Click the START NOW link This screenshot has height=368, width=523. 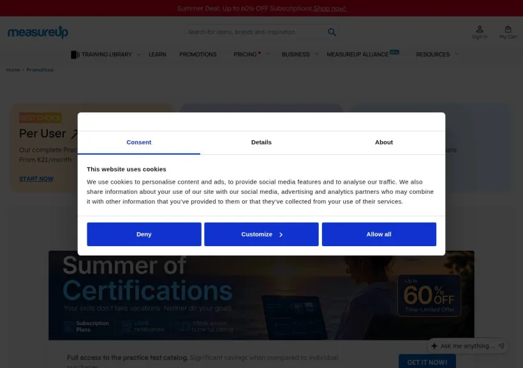(x=36, y=179)
